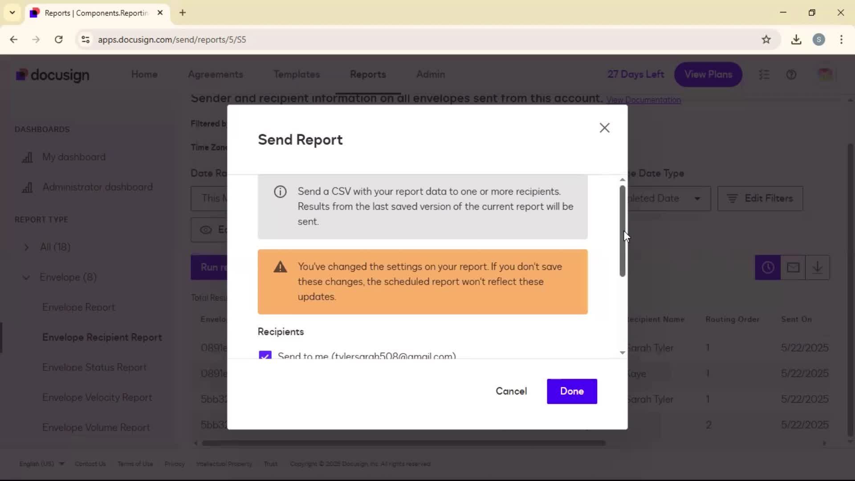Open View Documentation link
This screenshot has width=855, height=481.
643,100
